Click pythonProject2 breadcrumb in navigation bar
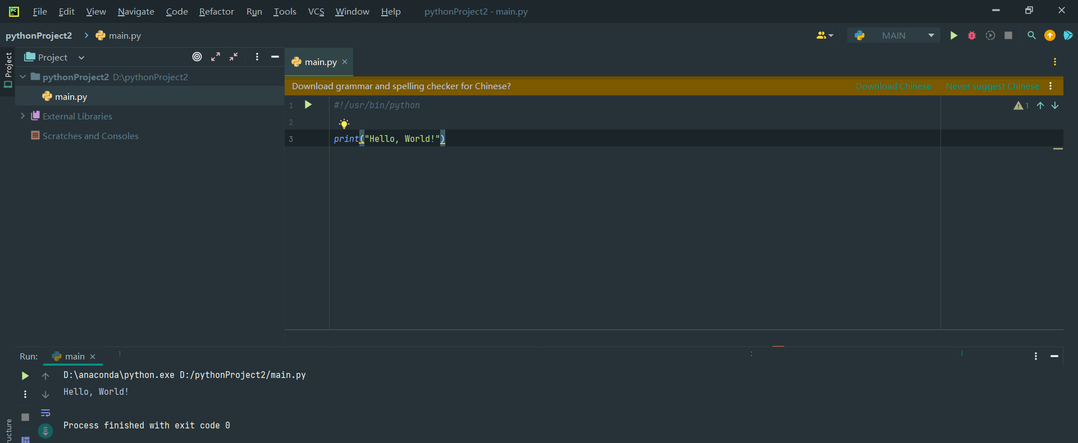Image resolution: width=1078 pixels, height=443 pixels. 39,35
